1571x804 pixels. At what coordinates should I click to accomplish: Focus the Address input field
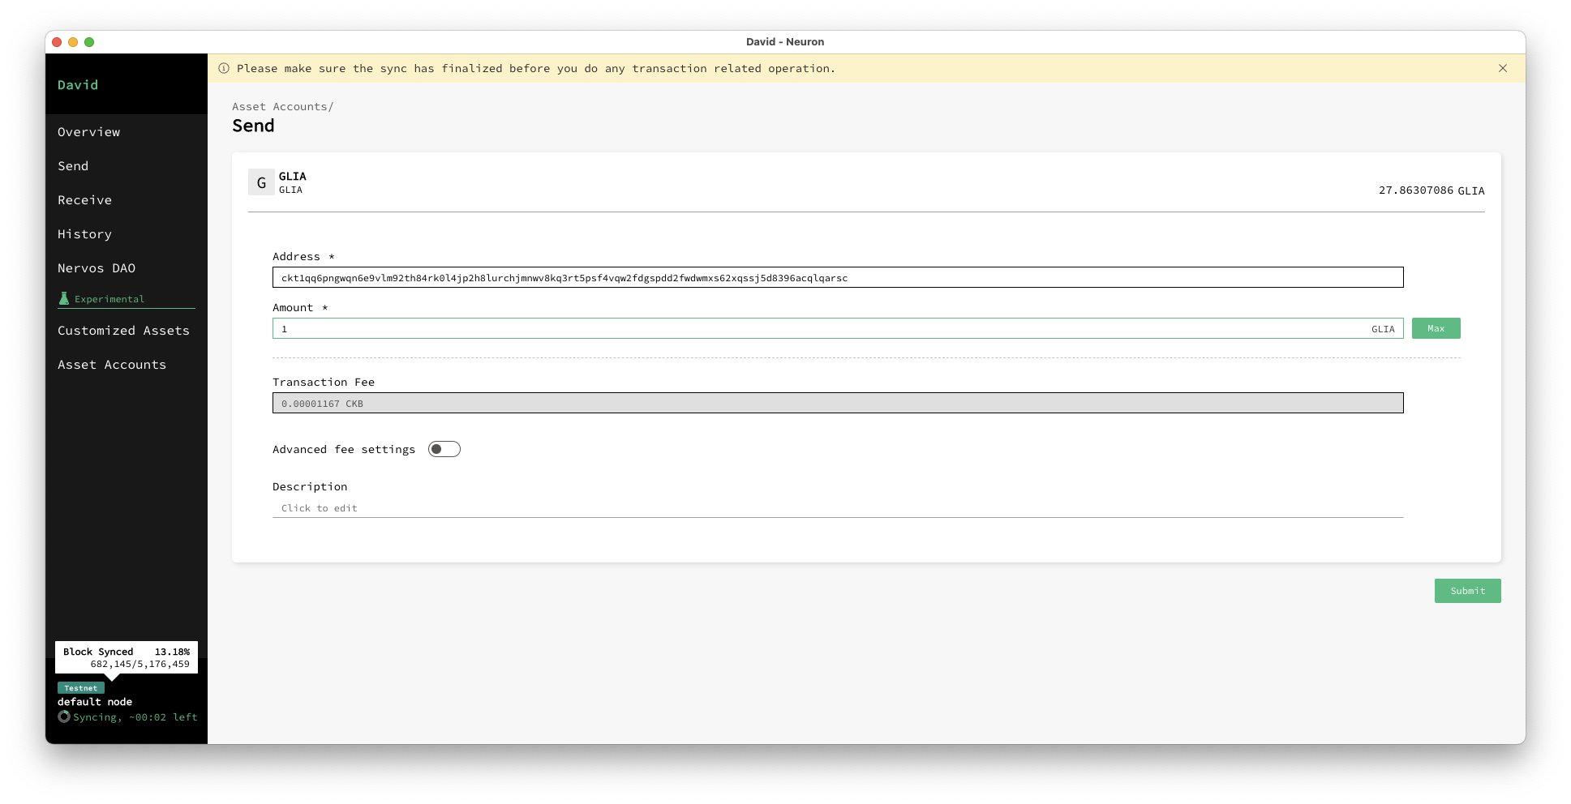tap(838, 277)
